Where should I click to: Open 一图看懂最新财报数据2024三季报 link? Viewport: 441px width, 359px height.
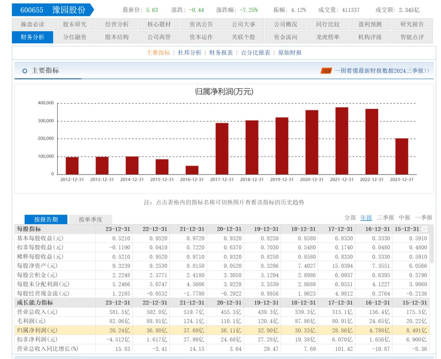coord(382,71)
